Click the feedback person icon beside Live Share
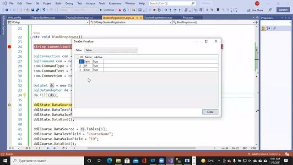This screenshot has height=165, width=293. [x=270, y=10]
